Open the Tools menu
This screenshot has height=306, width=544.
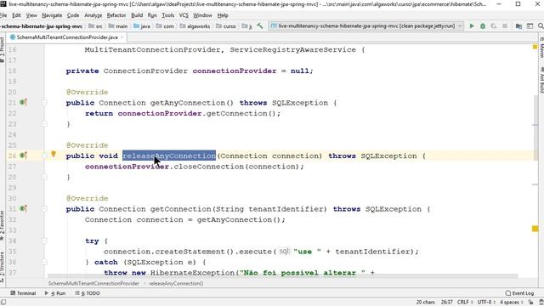coord(168,15)
